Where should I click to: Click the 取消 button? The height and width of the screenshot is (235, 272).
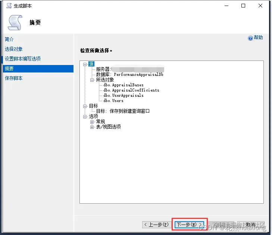point(251,225)
